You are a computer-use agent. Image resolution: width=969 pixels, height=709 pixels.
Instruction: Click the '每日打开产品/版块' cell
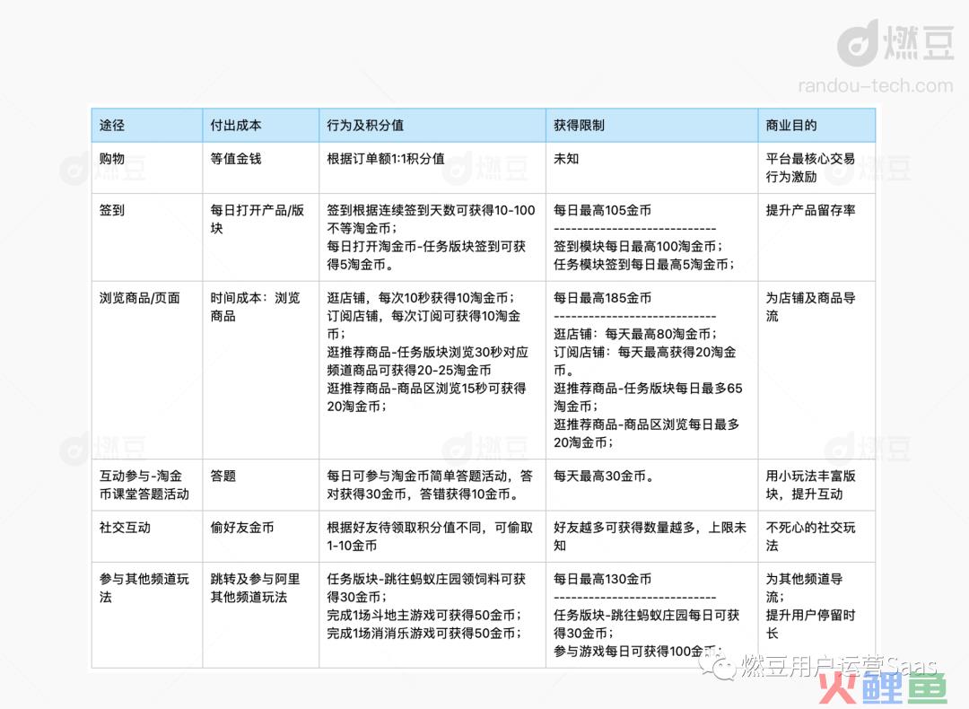tap(261, 237)
